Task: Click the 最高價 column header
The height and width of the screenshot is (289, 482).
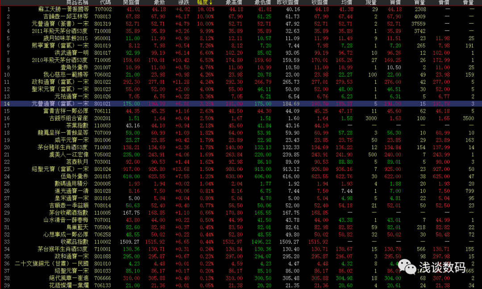Action: (x=234, y=3)
